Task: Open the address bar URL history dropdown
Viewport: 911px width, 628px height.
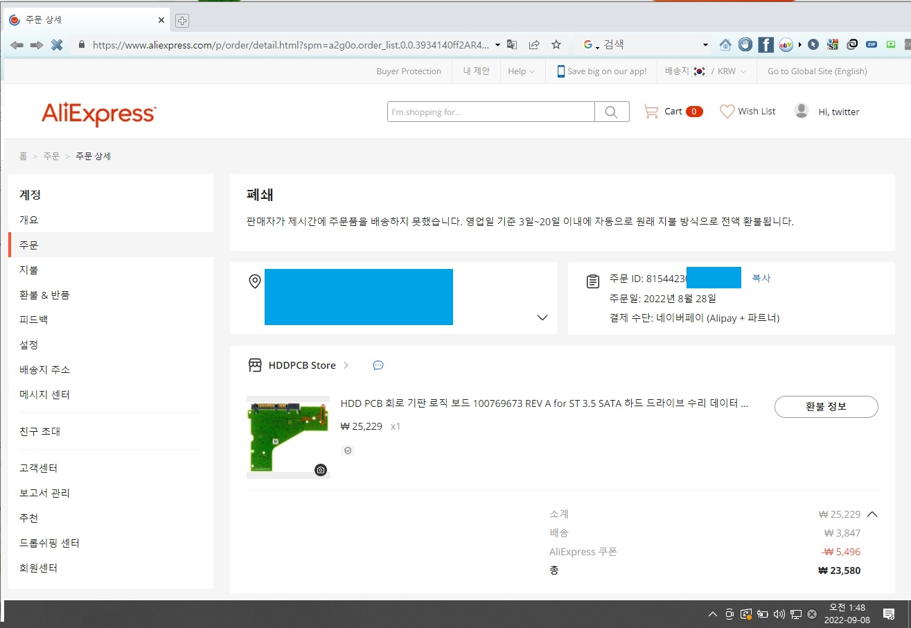Action: [x=497, y=45]
